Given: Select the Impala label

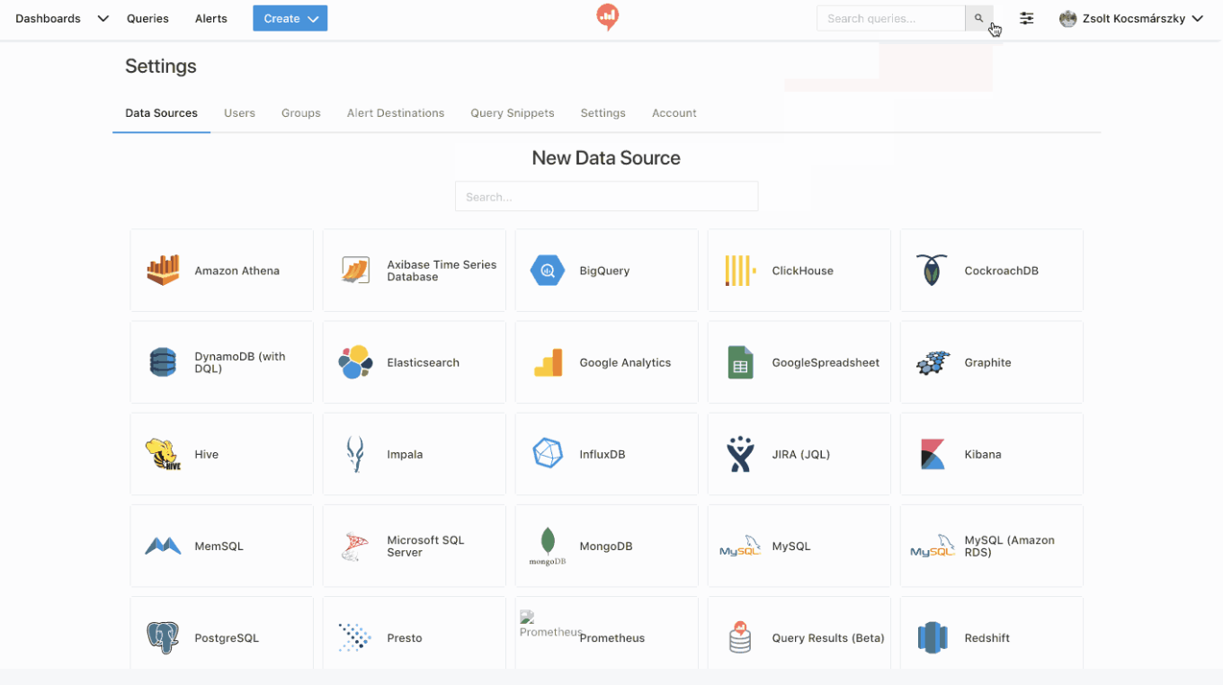Looking at the screenshot, I should (x=405, y=454).
